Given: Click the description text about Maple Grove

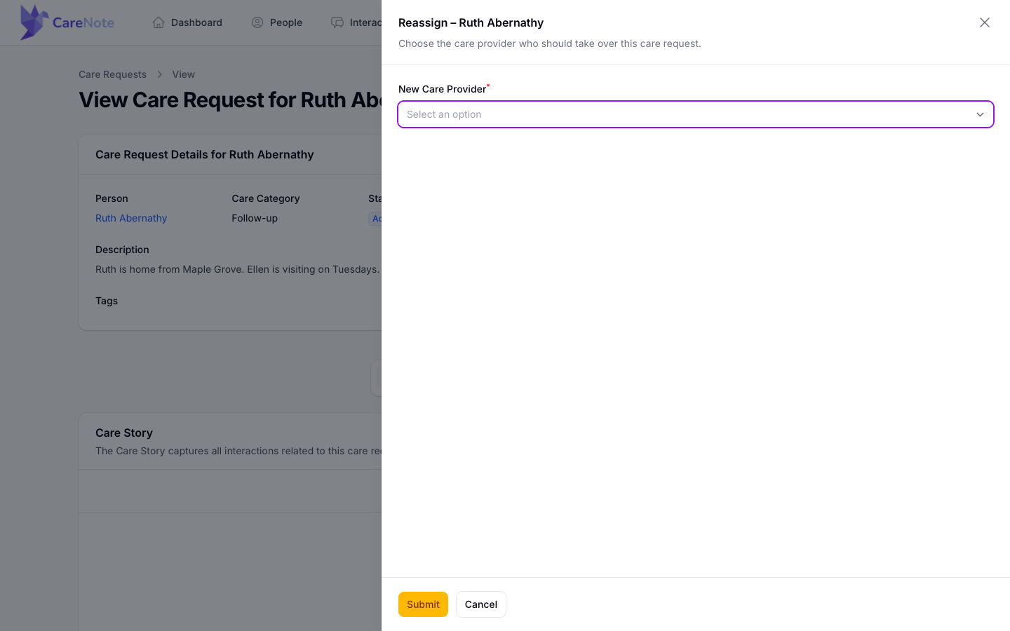Looking at the screenshot, I should pos(238,269).
